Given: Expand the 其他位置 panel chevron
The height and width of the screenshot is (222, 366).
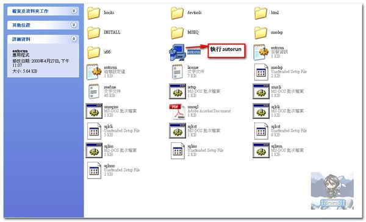Looking at the screenshot, I should pos(74,25).
